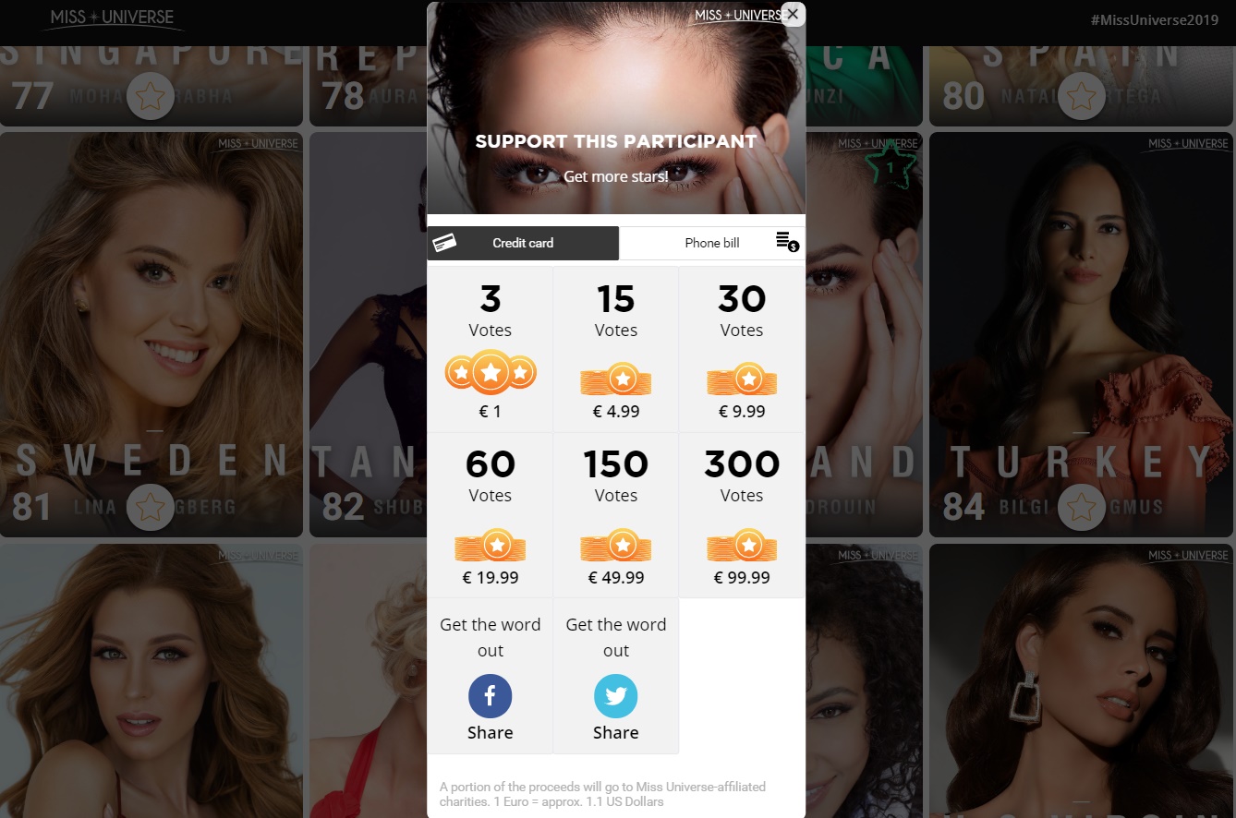Viewport: 1236px width, 818px height.
Task: Choose the 150 Votes €49.99 option
Action: [x=616, y=515]
